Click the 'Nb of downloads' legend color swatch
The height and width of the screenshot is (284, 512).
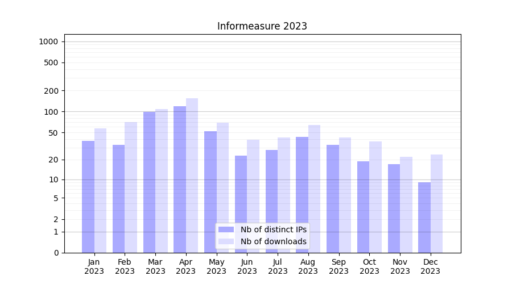tap(226, 241)
